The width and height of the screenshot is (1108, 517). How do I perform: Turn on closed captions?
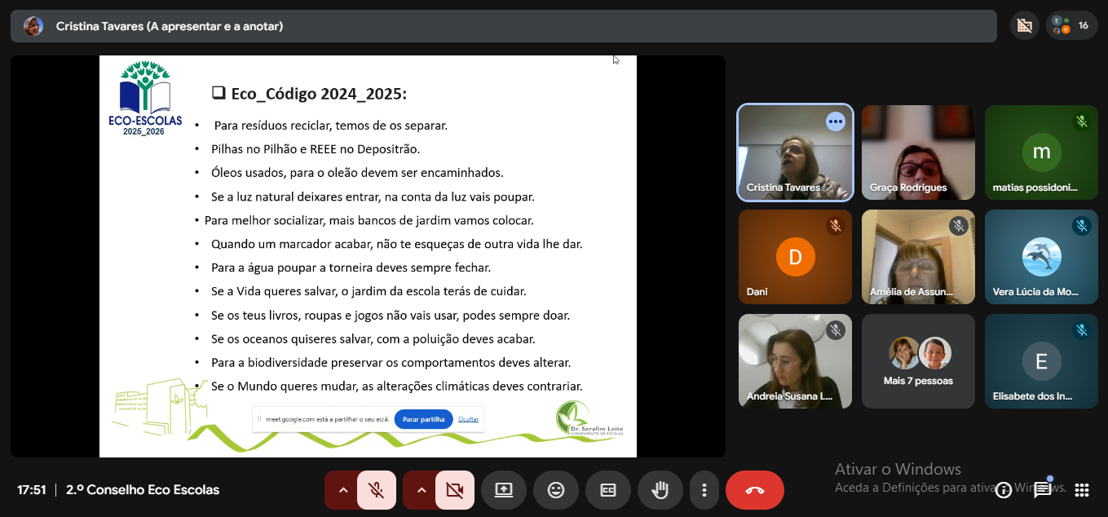(608, 490)
